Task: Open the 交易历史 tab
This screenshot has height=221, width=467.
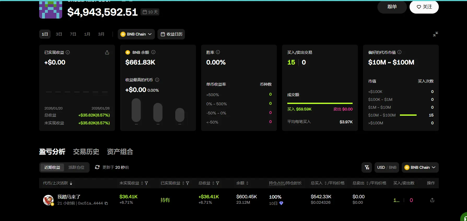Action: click(86, 152)
